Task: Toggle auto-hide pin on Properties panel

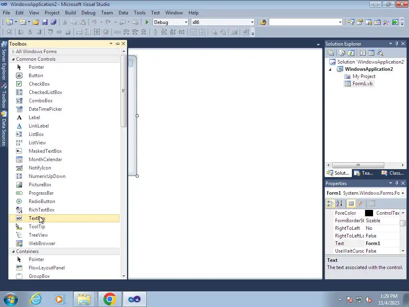Action: (x=397, y=183)
